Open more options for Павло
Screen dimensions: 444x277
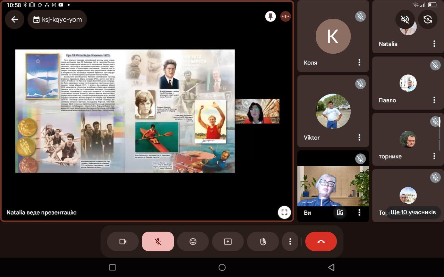coord(434,100)
